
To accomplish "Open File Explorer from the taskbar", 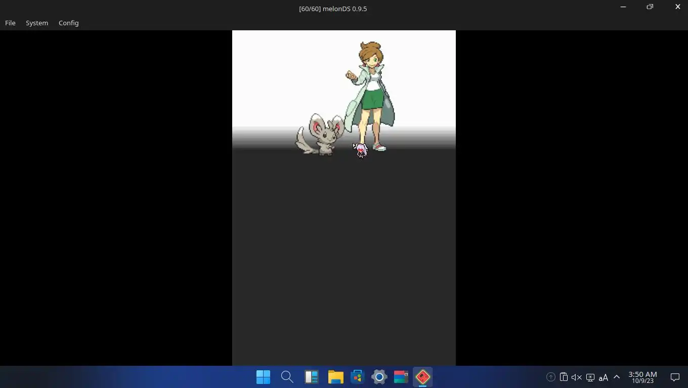I will tap(335, 377).
